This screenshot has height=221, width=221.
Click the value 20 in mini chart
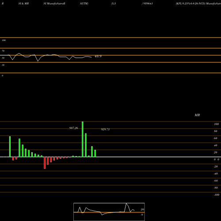tap(142, 210)
